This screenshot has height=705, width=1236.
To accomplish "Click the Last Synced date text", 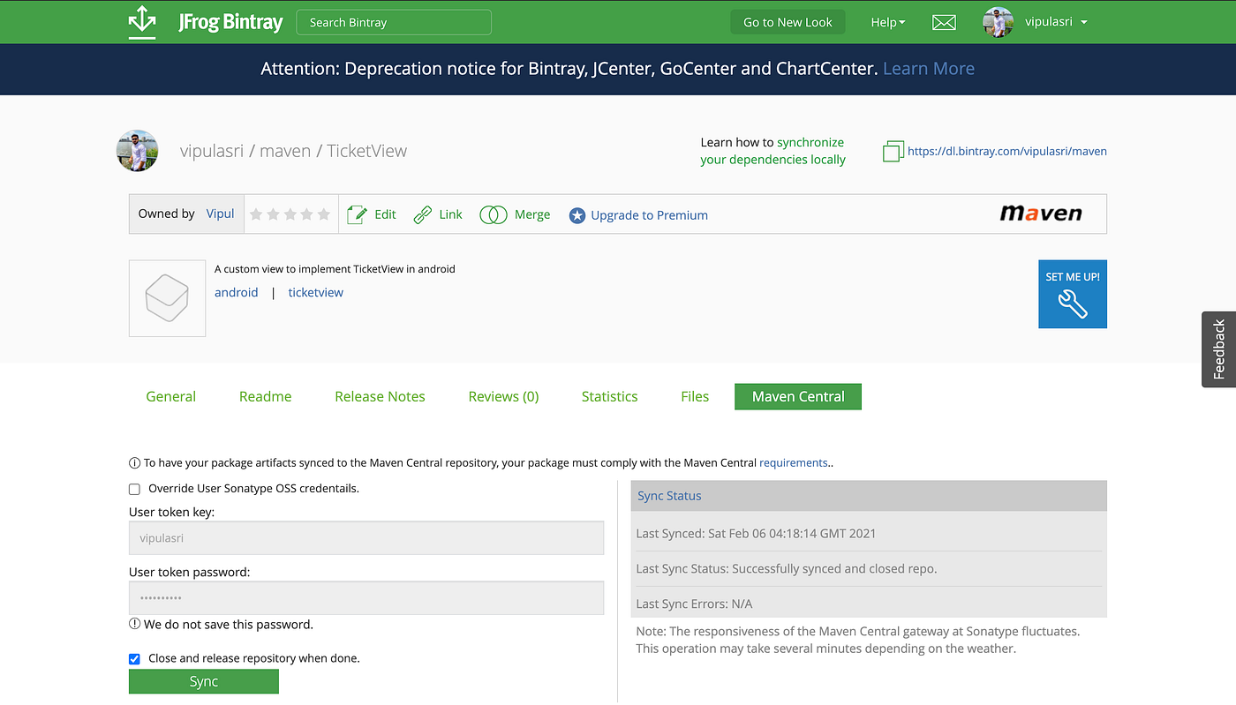I will (x=756, y=533).
